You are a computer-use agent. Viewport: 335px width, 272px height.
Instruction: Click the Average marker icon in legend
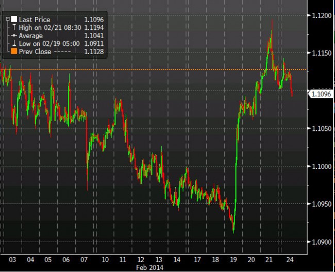point(14,36)
